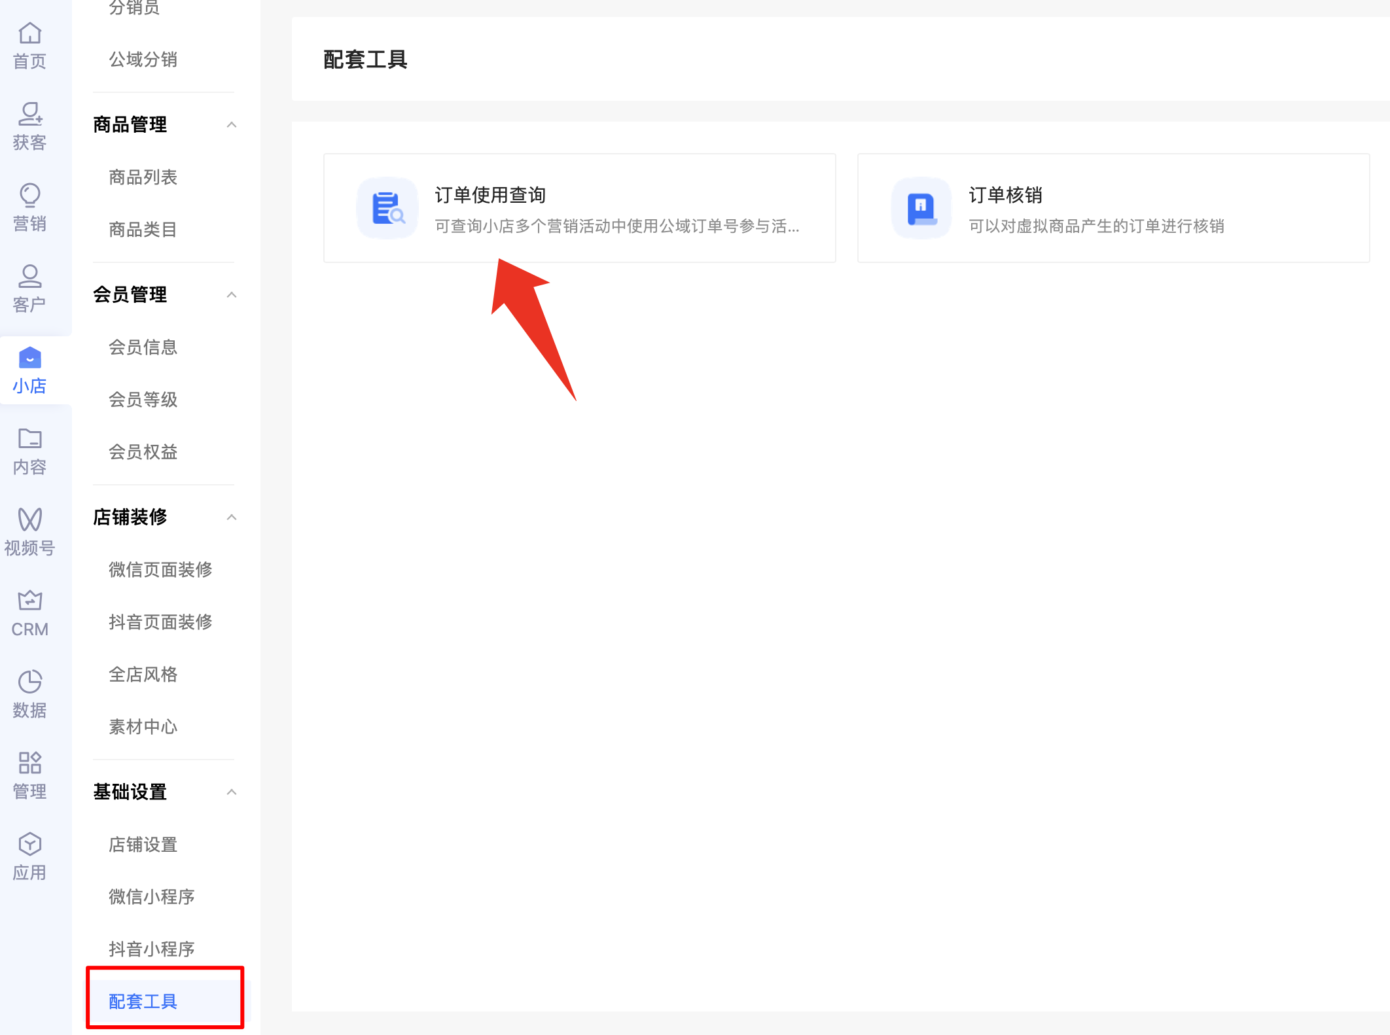Open 店铺设置 menu item
Screen dimensions: 1390x1035
point(143,845)
